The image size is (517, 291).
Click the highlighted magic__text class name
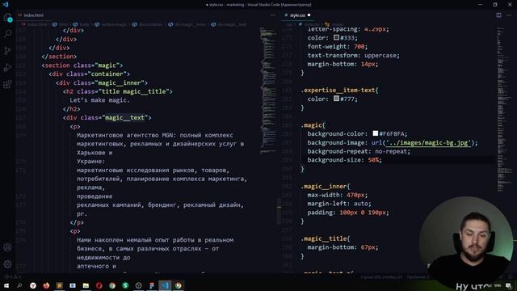coord(124,117)
